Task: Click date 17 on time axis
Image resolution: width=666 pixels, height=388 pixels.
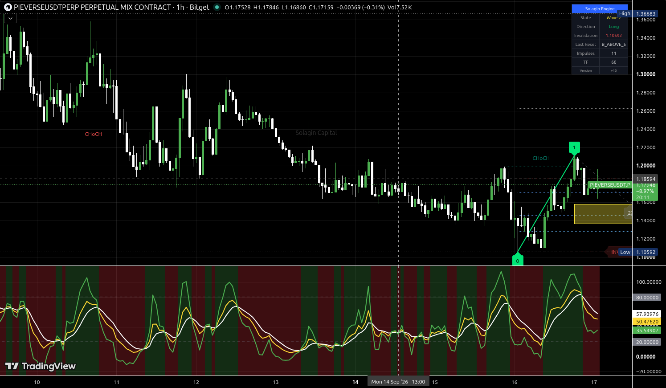Action: (594, 382)
